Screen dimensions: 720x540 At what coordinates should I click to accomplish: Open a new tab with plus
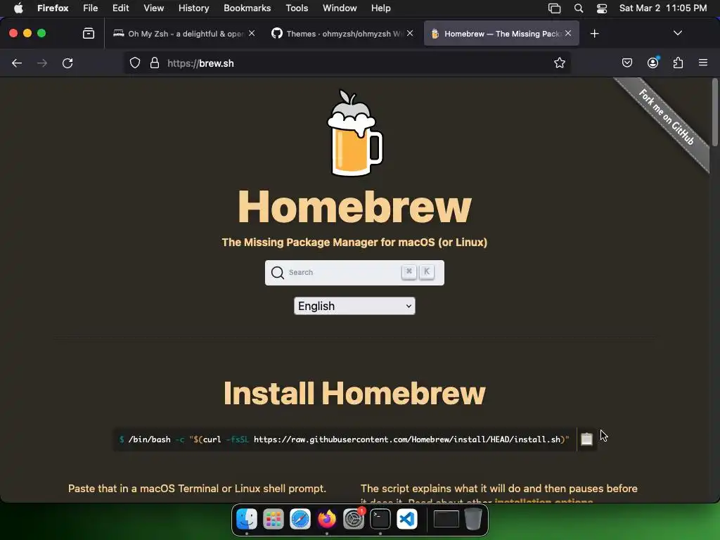pos(595,34)
